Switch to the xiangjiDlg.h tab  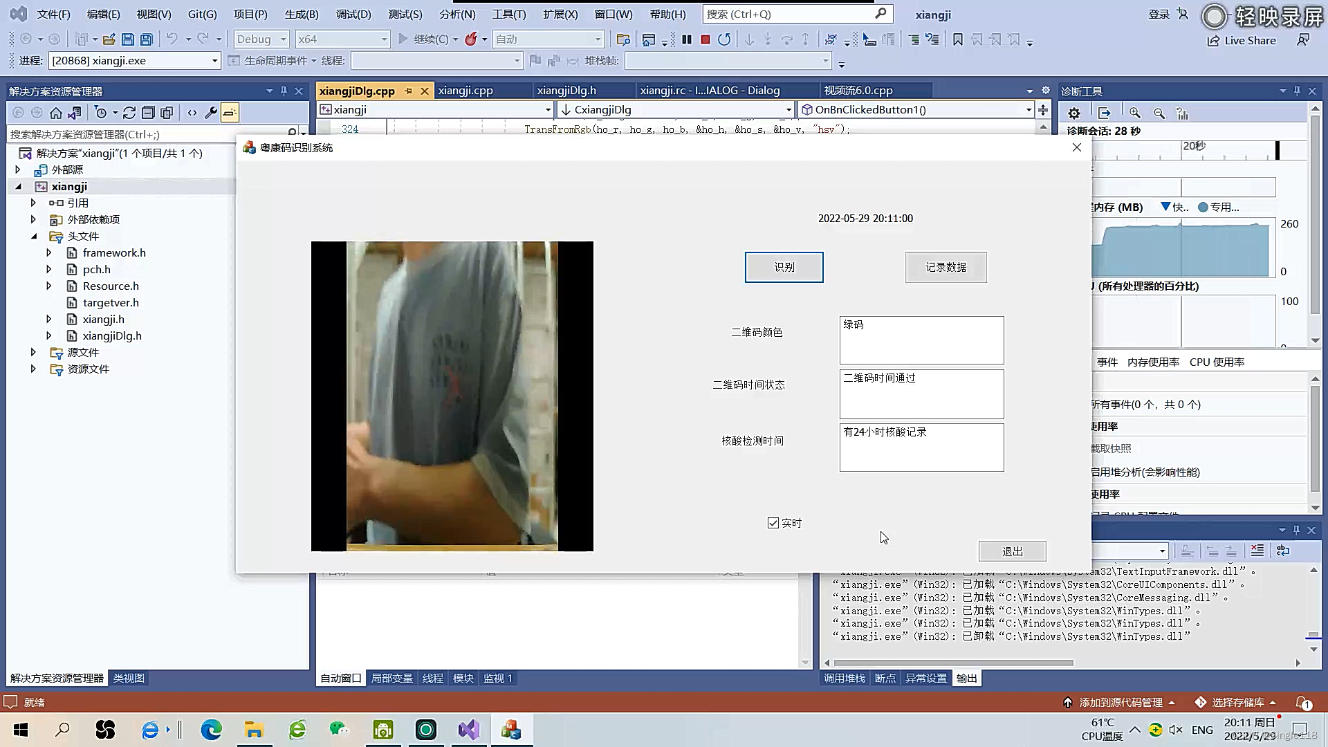pyautogui.click(x=566, y=91)
